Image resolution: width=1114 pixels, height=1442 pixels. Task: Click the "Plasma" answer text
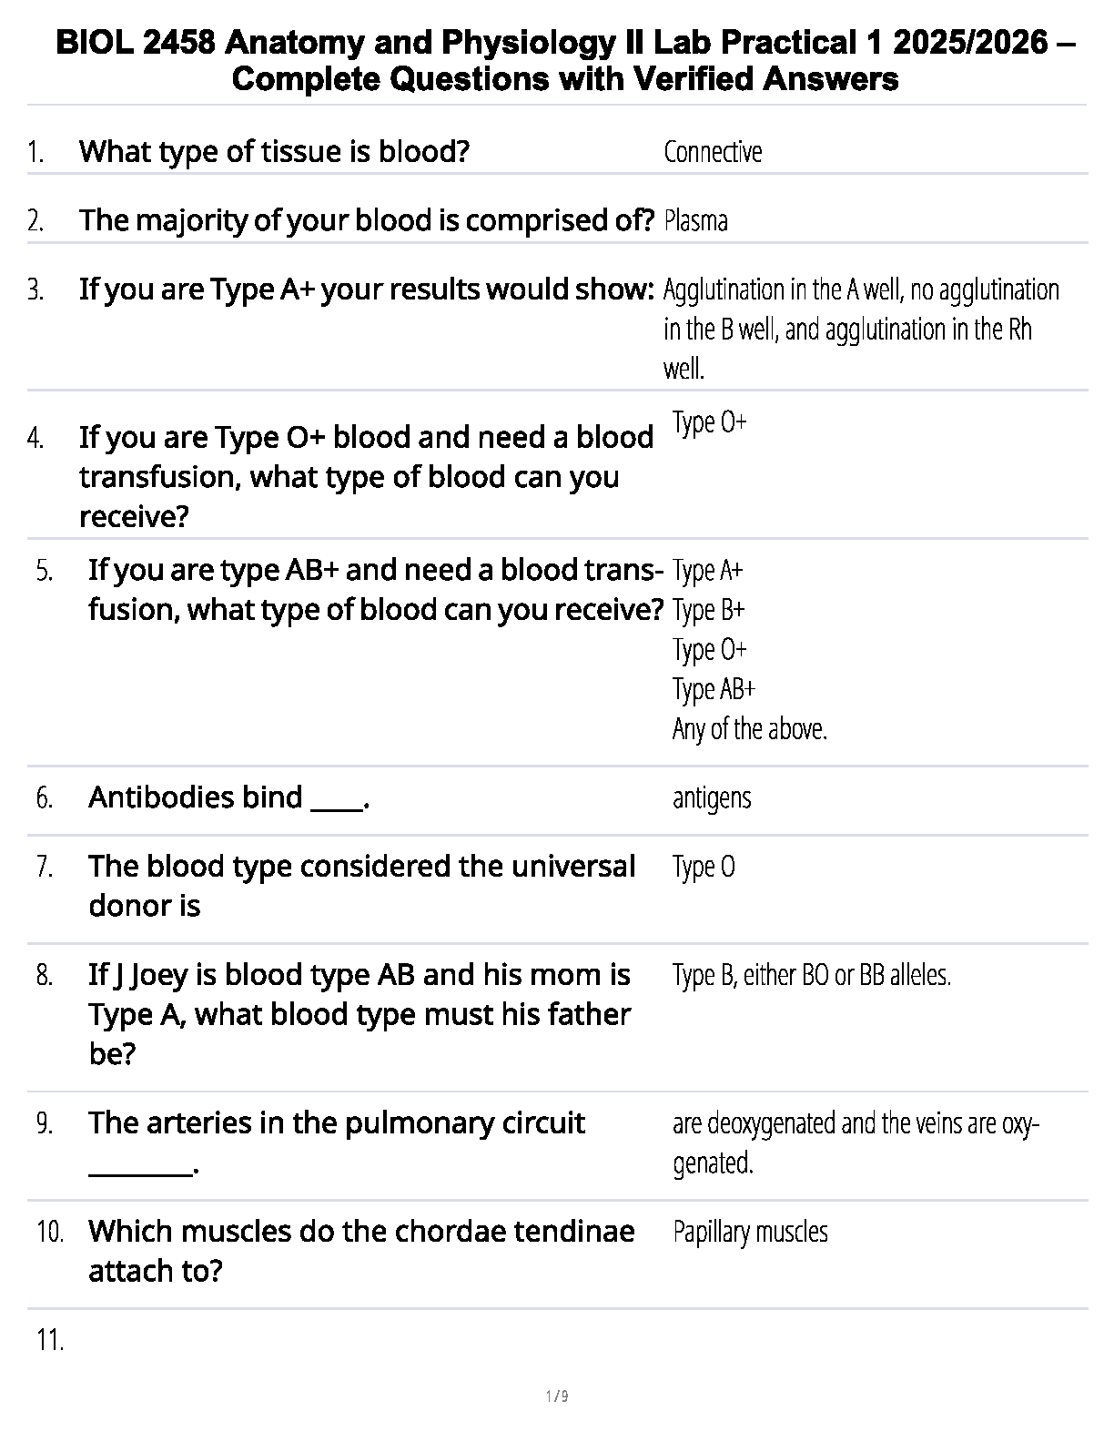pyautogui.click(x=695, y=221)
